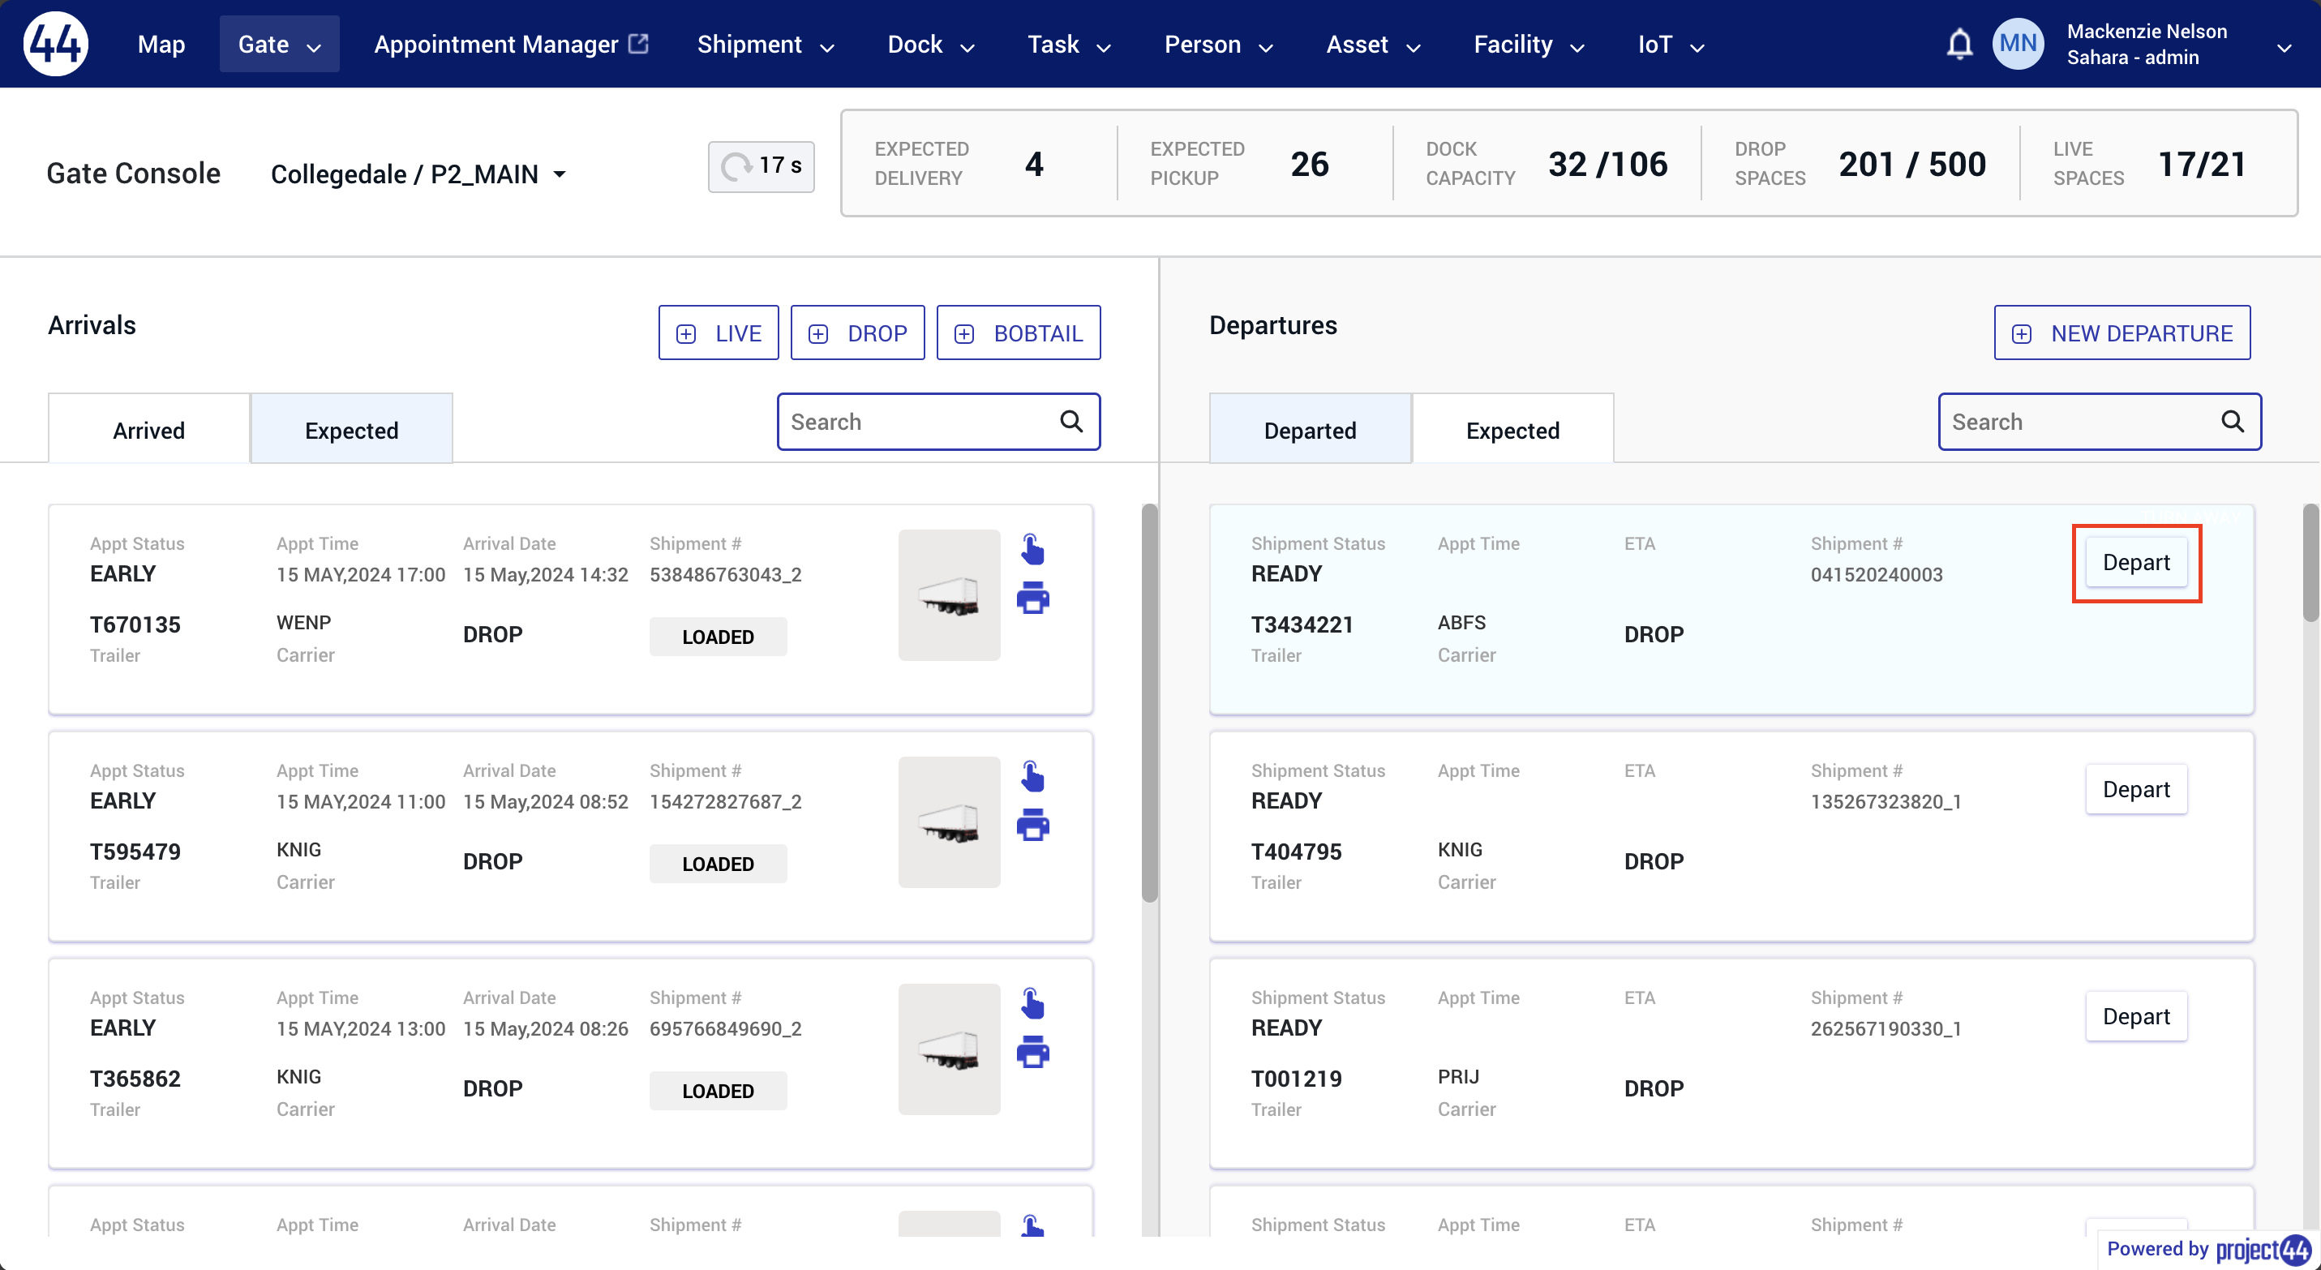Switch to the Expected tab in Departures
The width and height of the screenshot is (2321, 1270).
pos(1512,430)
